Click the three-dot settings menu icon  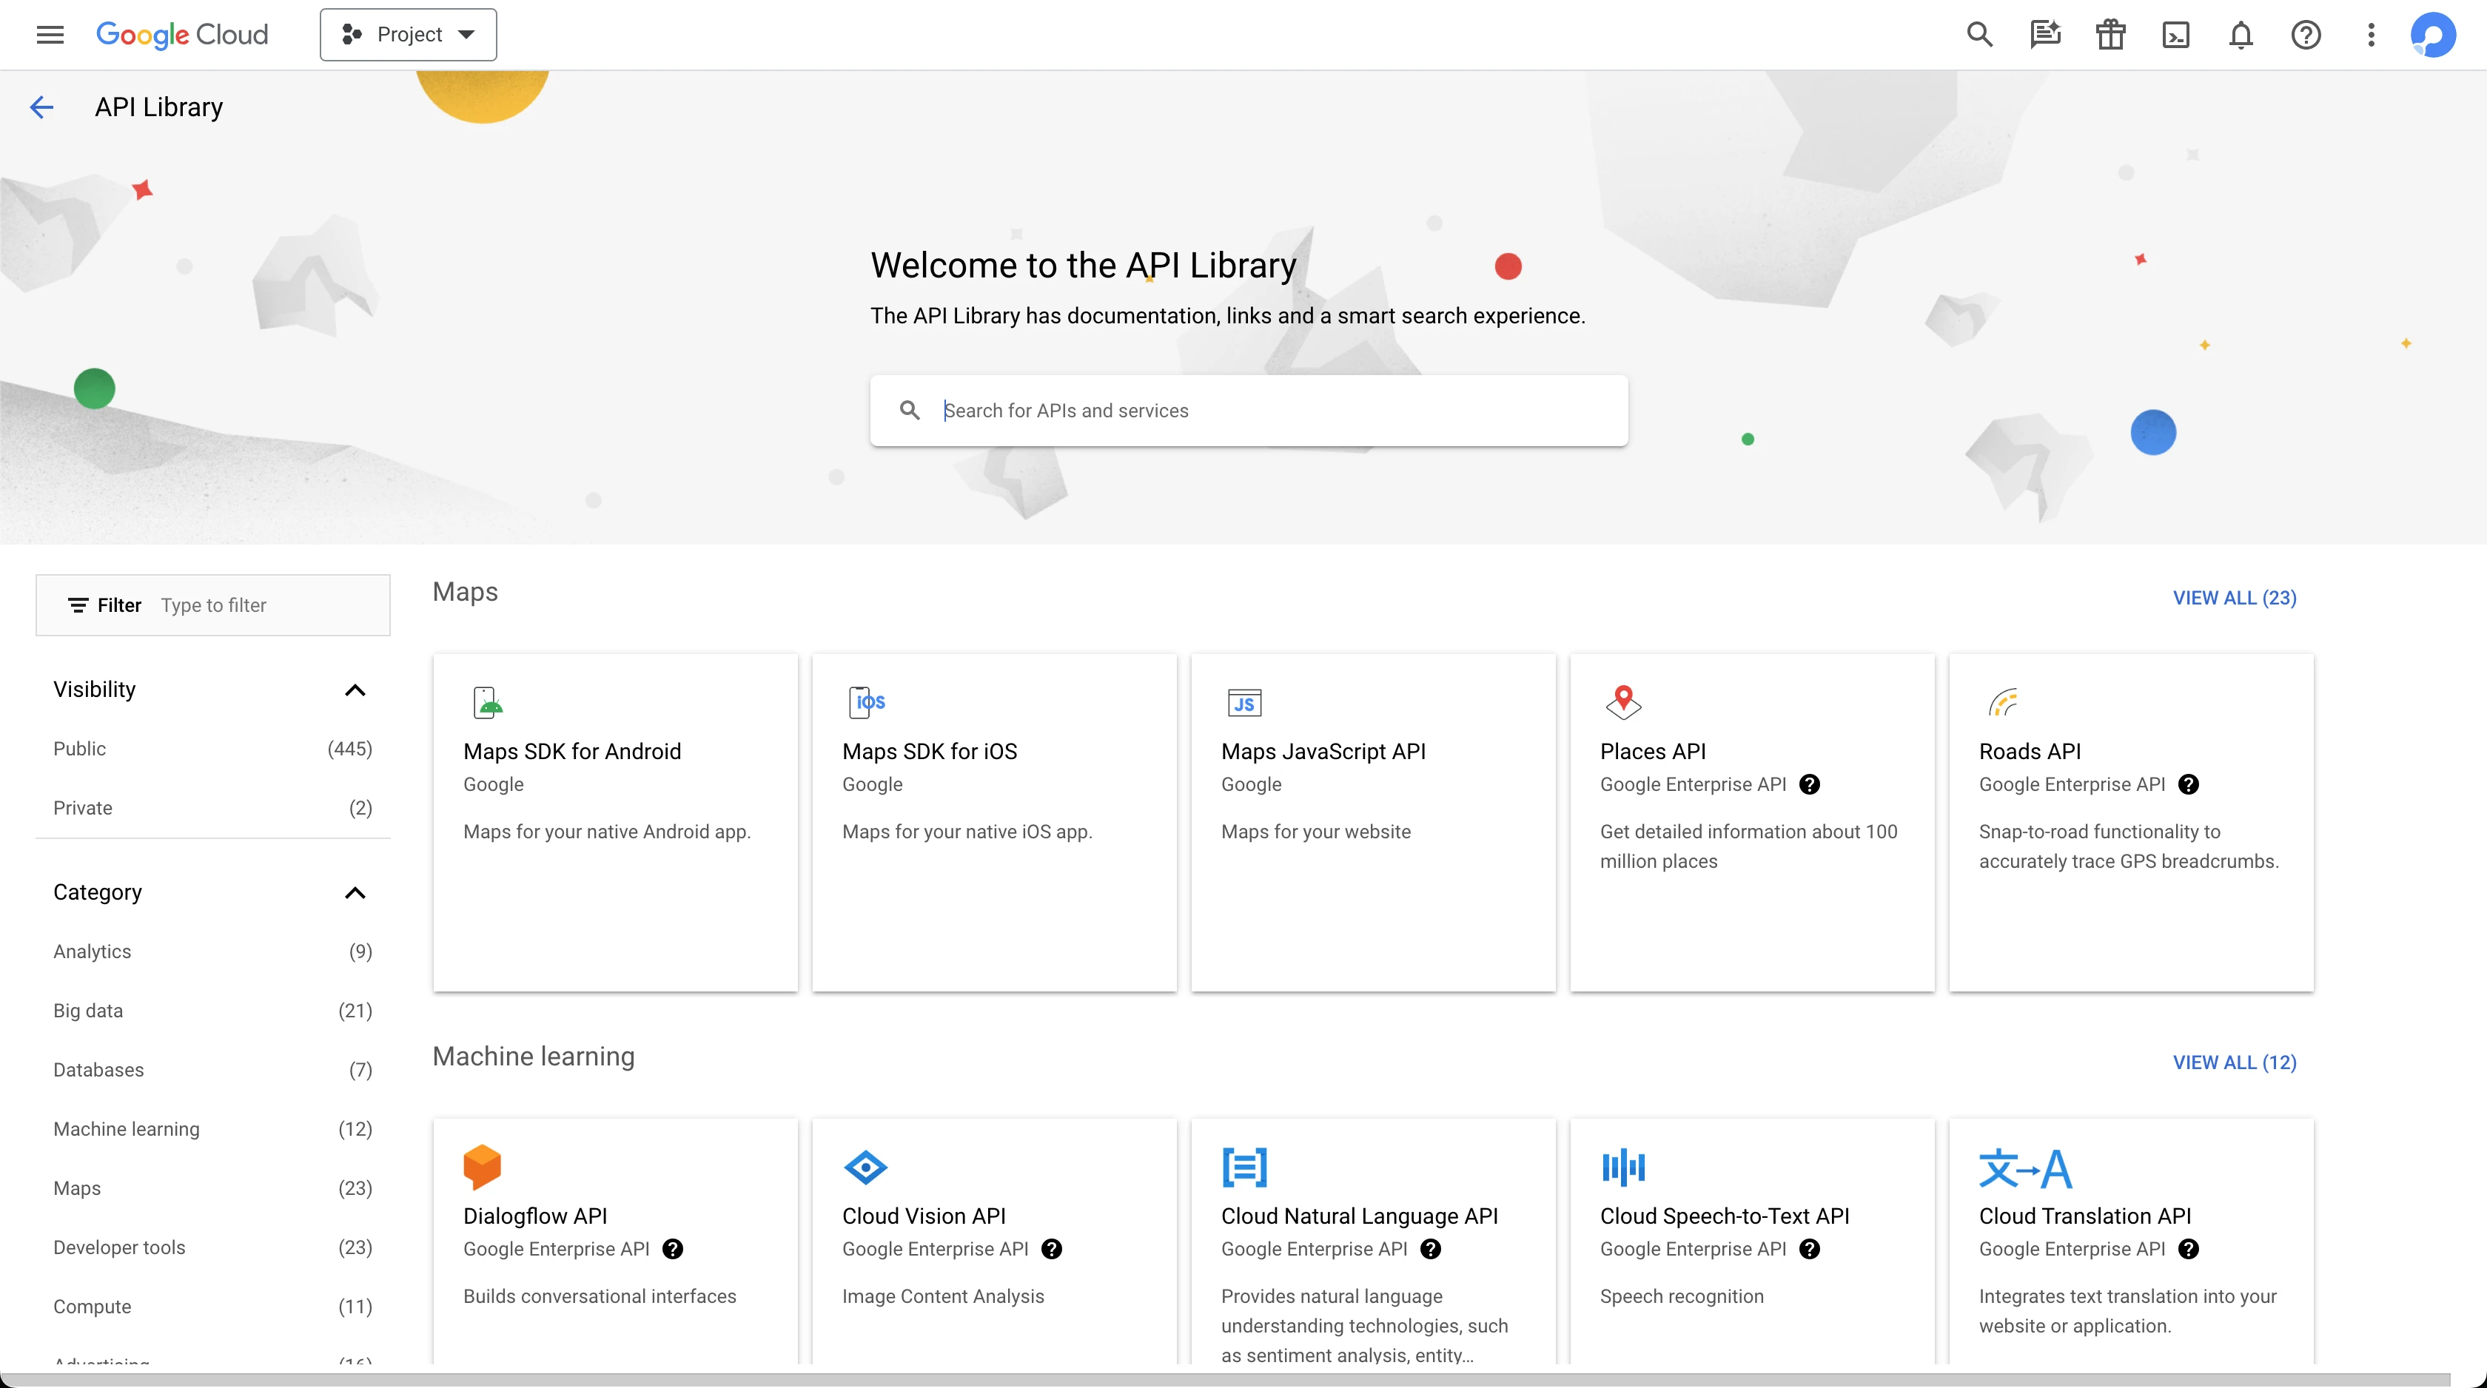[x=2371, y=35]
